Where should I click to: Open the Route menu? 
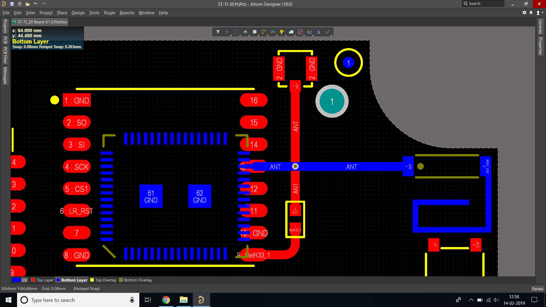click(x=109, y=13)
